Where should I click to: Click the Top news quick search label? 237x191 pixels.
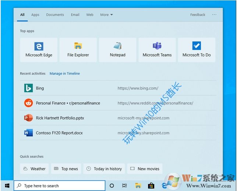pyautogui.click(x=70, y=169)
